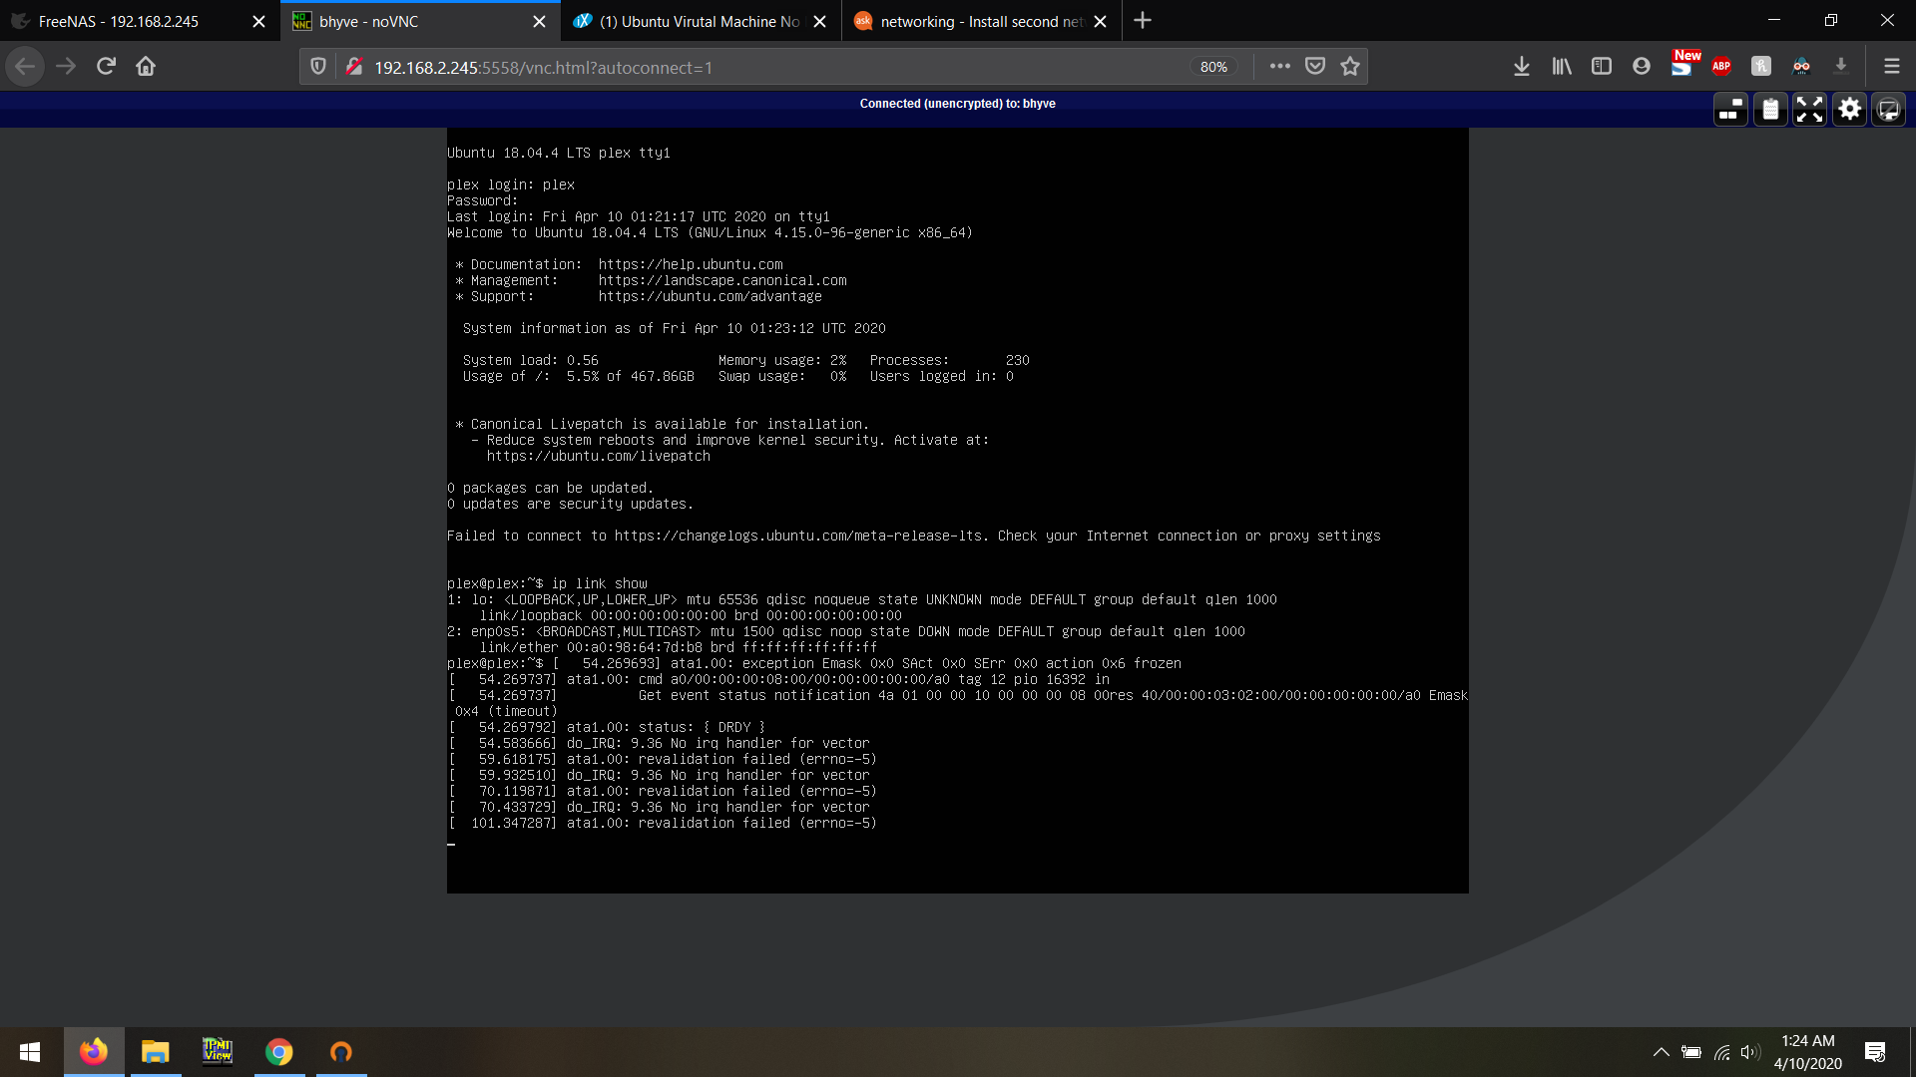Close the bhyve noVNC tab
Image resolution: width=1916 pixels, height=1077 pixels.
click(x=539, y=21)
